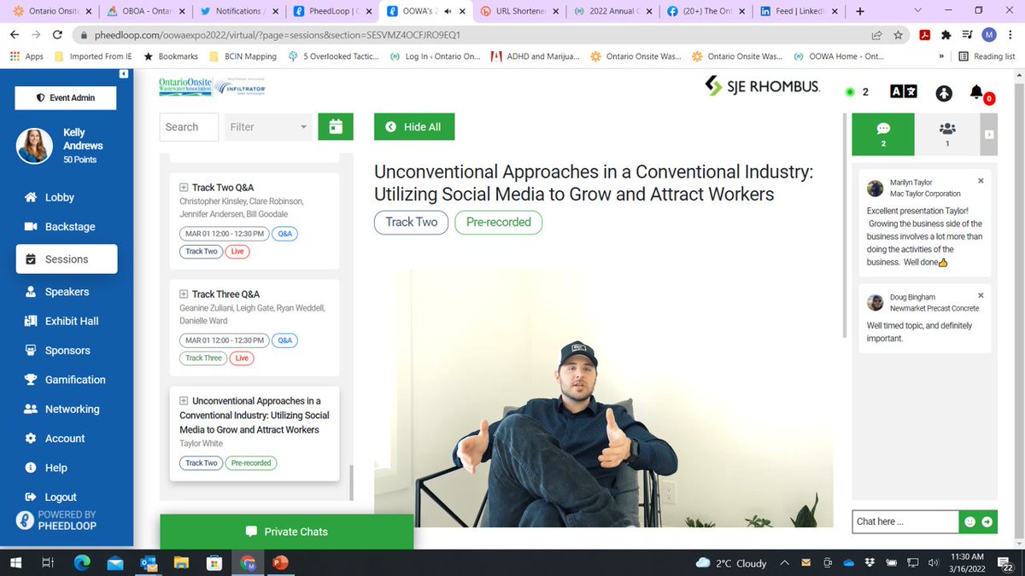Type in the Chat here input field
1025x576 pixels.
pyautogui.click(x=901, y=521)
